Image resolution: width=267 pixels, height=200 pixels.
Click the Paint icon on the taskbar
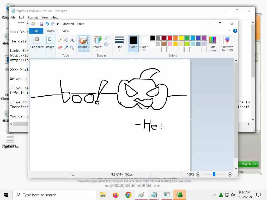pos(141,195)
